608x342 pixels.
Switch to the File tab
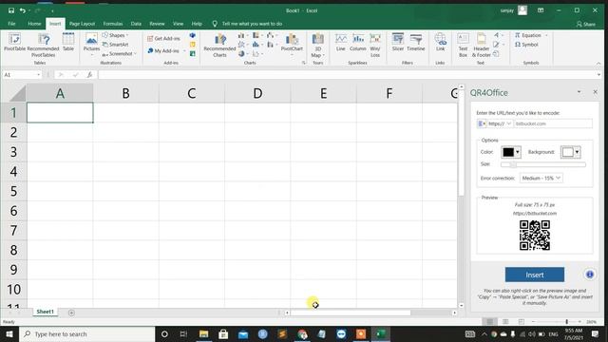[x=11, y=24]
